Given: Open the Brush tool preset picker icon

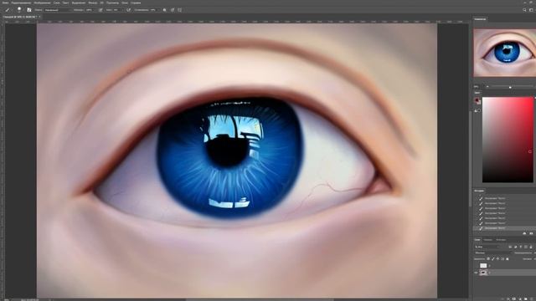Looking at the screenshot, I should tap(8, 10).
